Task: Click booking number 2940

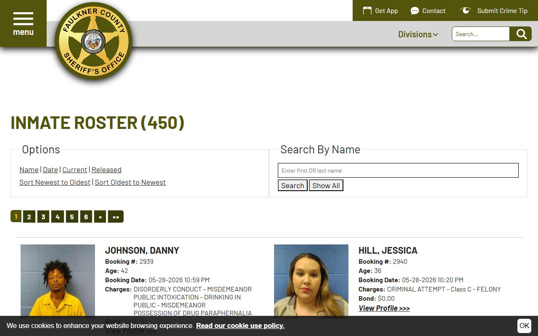Action: tap(400, 261)
